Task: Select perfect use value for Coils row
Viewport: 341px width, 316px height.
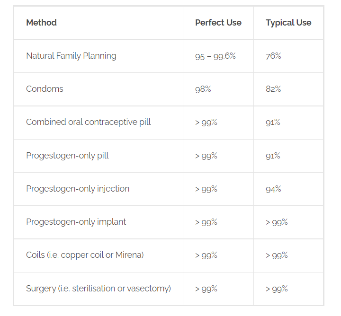Action: [x=206, y=255]
